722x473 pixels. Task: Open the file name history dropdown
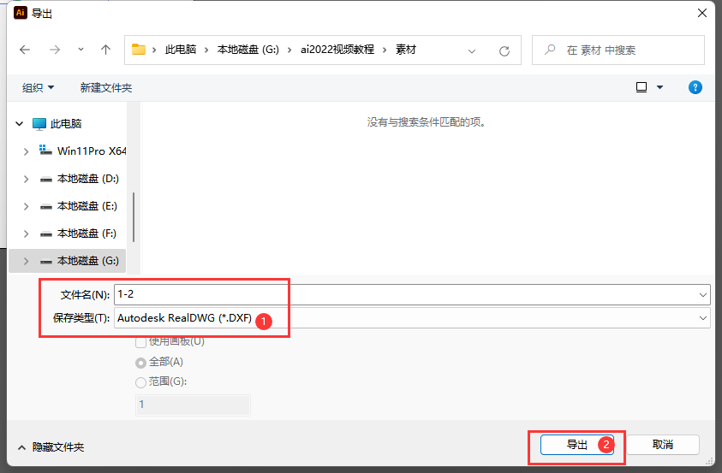pos(702,294)
